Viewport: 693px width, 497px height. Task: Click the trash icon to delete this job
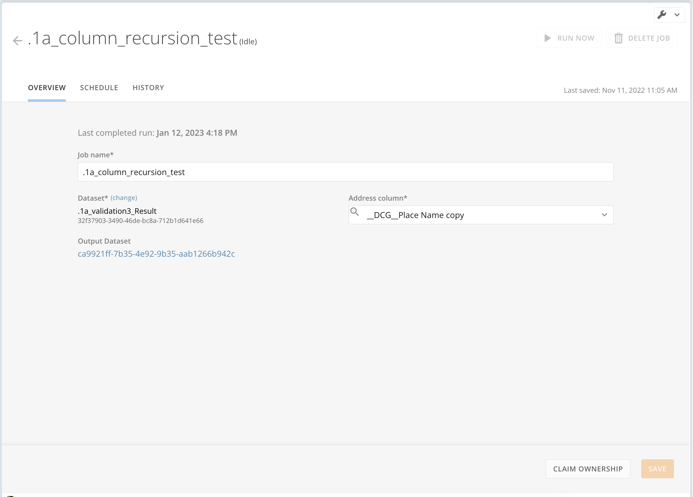pyautogui.click(x=619, y=38)
